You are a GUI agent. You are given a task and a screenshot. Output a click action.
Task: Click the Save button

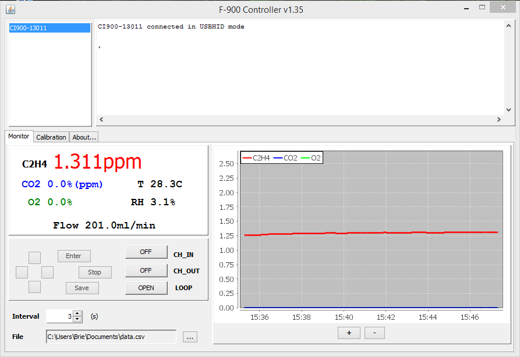(x=82, y=288)
